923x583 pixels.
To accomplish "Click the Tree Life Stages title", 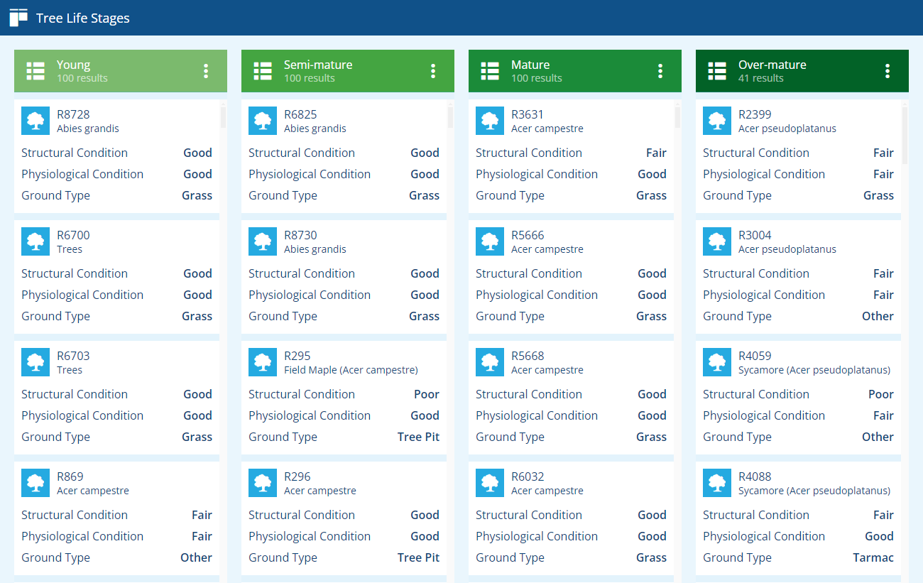I will pos(83,18).
